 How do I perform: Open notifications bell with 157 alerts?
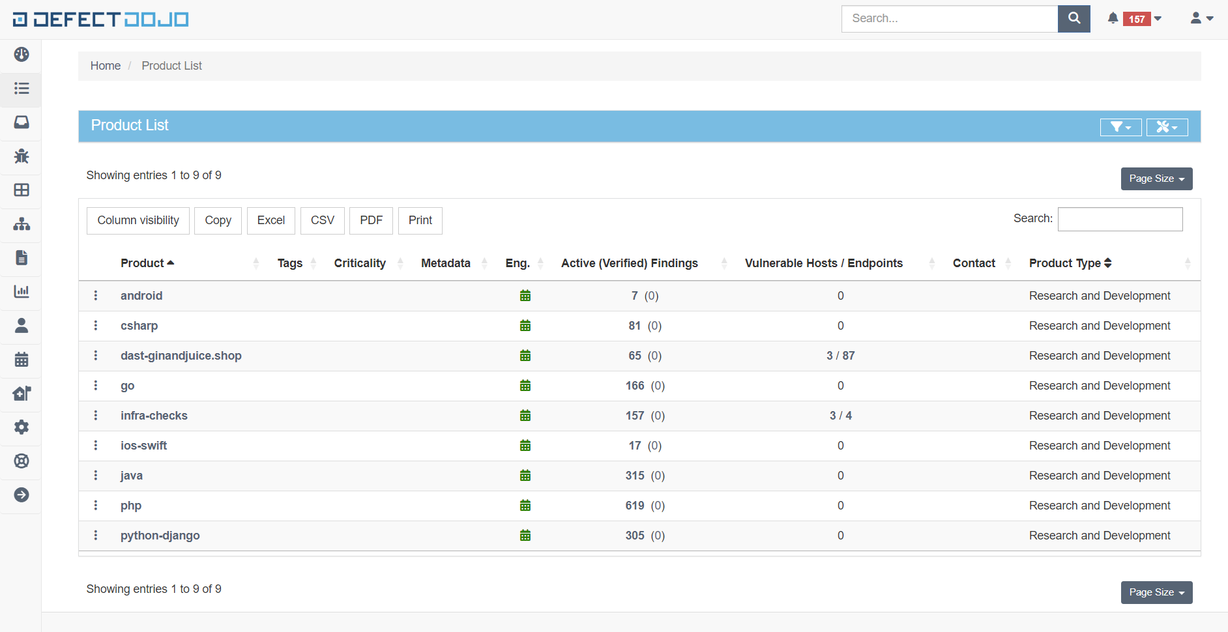tap(1134, 19)
